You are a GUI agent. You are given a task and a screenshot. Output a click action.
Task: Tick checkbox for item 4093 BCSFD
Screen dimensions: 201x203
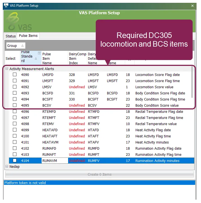(x=15, y=93)
